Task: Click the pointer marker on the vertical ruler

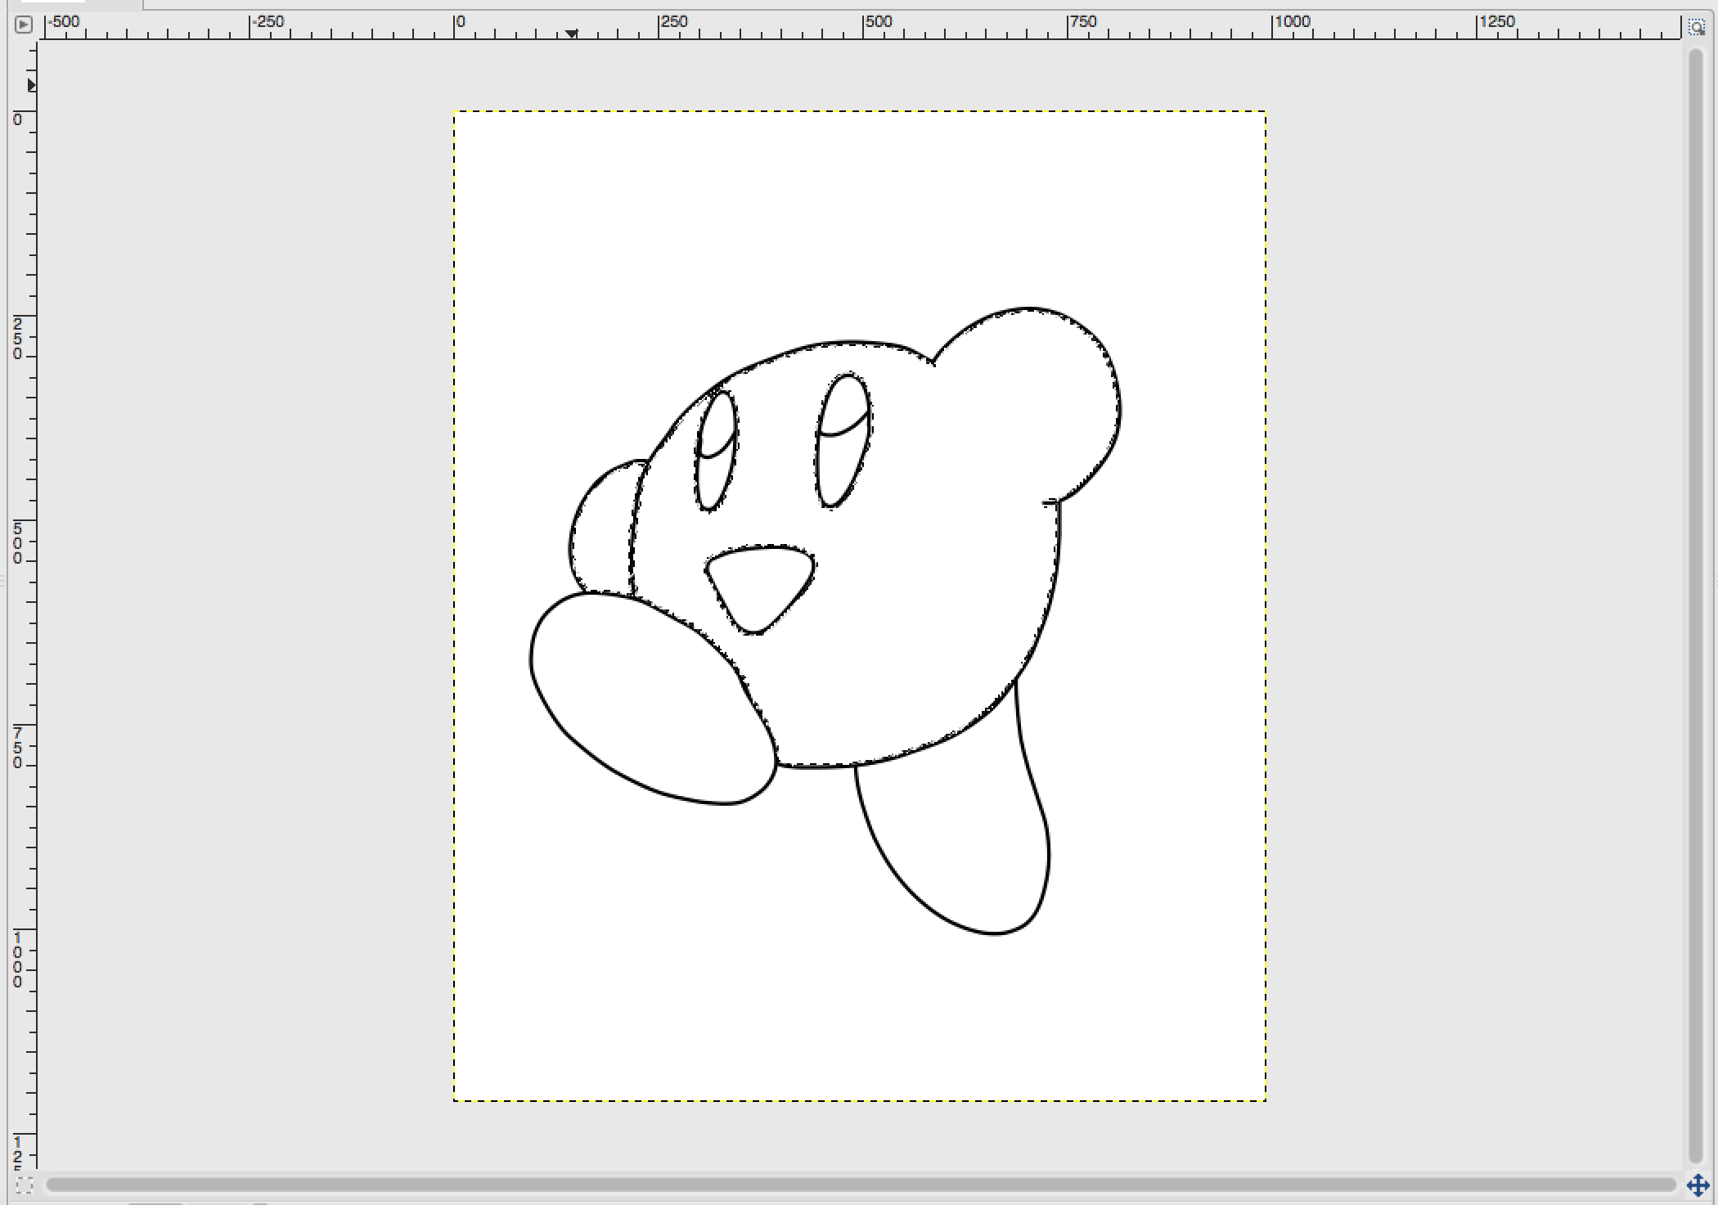Action: pyautogui.click(x=31, y=85)
